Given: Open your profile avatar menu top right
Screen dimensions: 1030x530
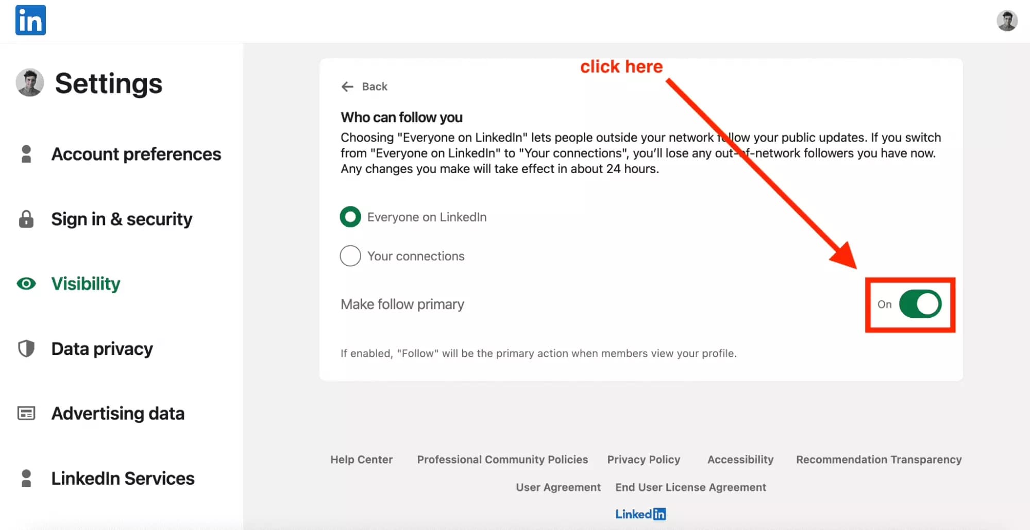Looking at the screenshot, I should click(1007, 21).
